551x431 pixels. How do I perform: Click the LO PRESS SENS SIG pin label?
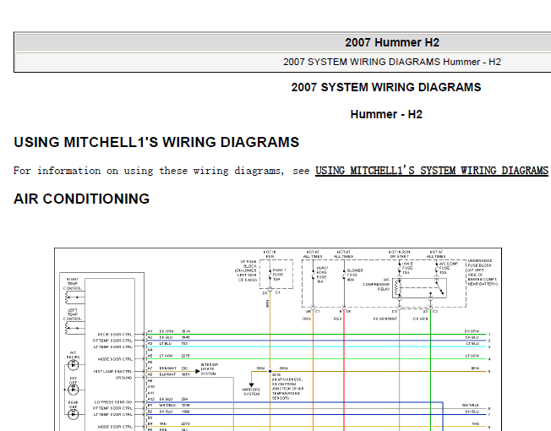pyautogui.click(x=113, y=402)
